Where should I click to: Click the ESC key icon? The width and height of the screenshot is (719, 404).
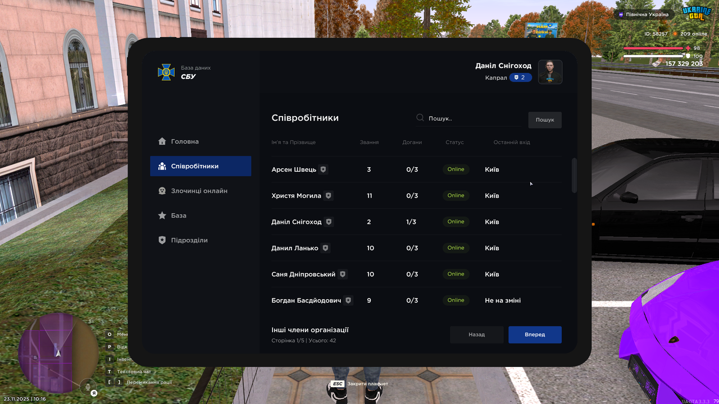point(338,384)
